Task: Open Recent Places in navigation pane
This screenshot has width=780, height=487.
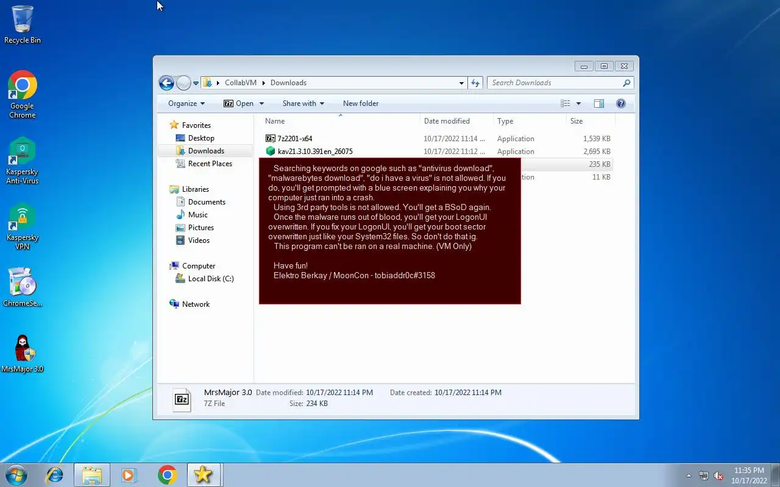Action: coord(210,164)
